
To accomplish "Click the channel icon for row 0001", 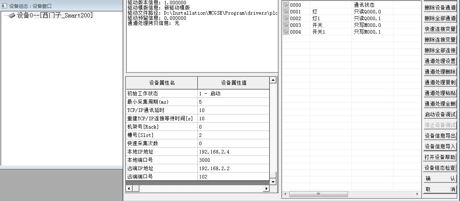I will pyautogui.click(x=286, y=12).
